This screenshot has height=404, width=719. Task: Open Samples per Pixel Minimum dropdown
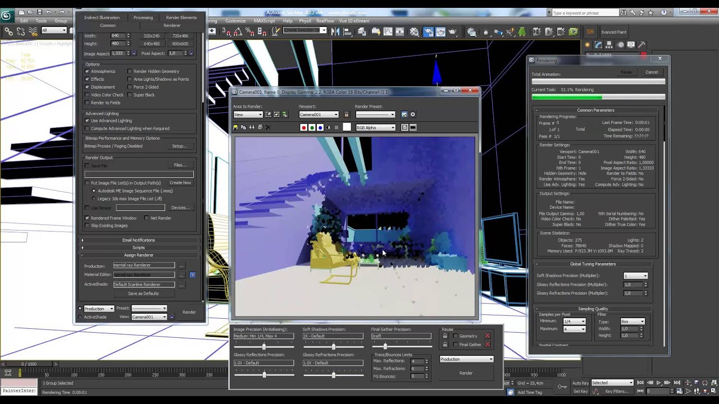(x=575, y=322)
